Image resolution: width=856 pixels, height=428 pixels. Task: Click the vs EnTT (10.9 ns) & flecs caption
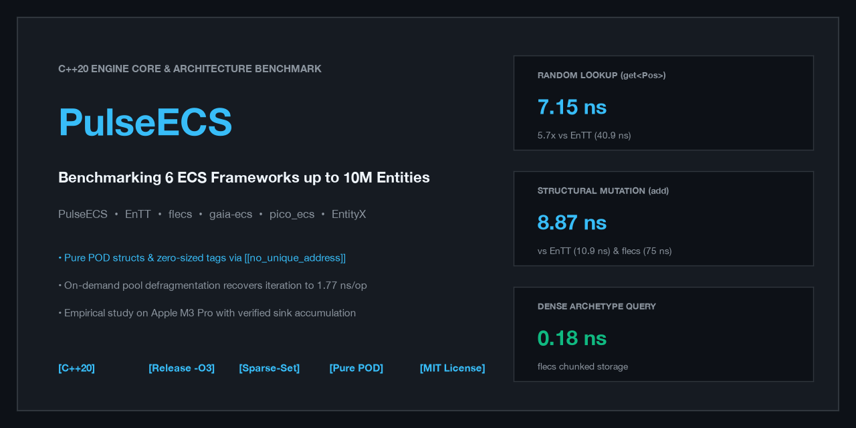pyautogui.click(x=605, y=251)
